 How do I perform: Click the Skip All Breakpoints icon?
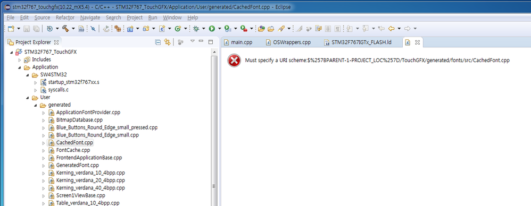93,29
